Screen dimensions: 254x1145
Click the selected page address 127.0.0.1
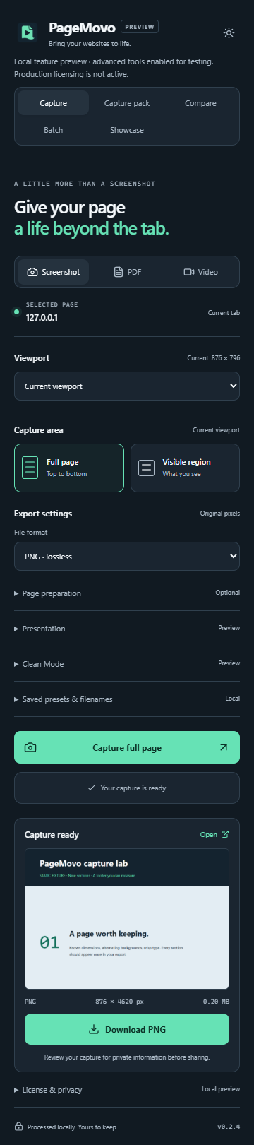click(42, 318)
